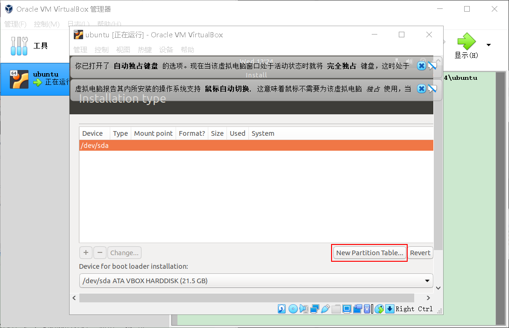Suppress the mouse integration message permanently
Viewport: 509px width, 328px height.
tap(432, 89)
